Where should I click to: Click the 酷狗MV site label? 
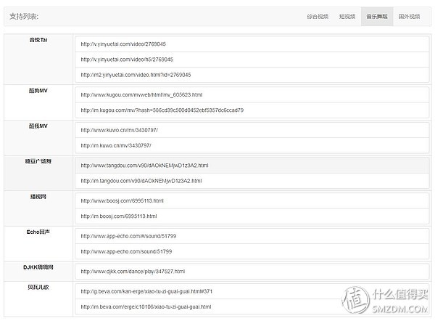pos(38,91)
